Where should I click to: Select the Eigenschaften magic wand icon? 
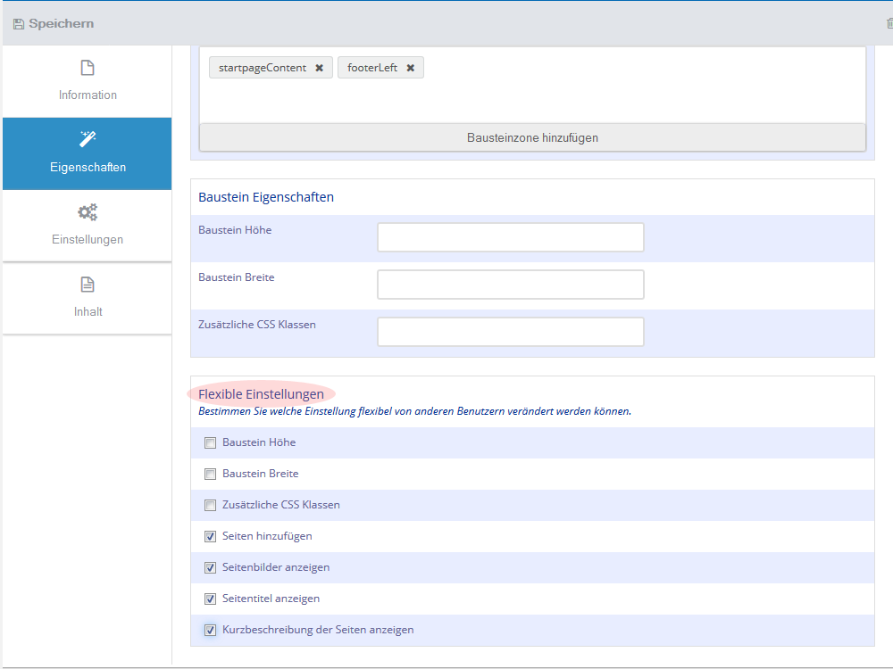pos(88,138)
